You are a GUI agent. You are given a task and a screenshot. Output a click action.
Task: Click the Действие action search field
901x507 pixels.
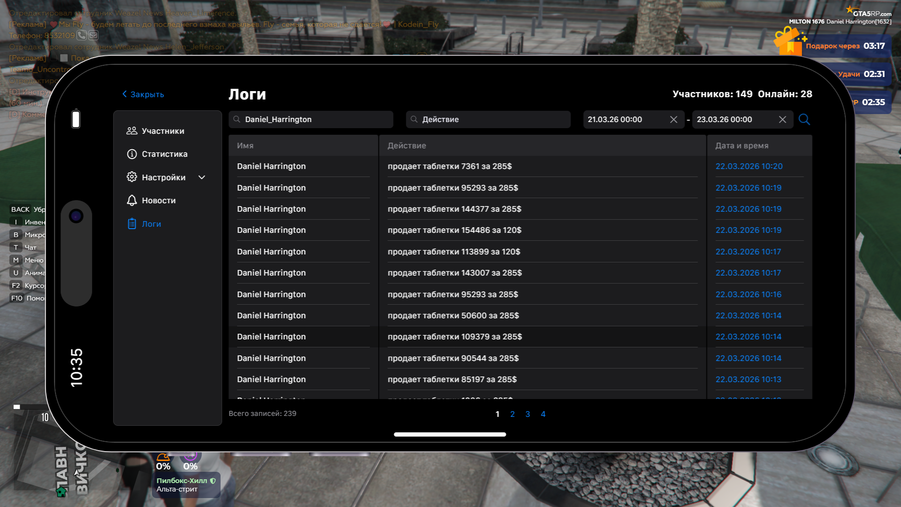tap(488, 120)
